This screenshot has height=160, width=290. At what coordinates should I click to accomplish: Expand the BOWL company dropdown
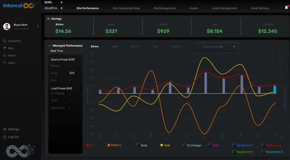(62, 3)
